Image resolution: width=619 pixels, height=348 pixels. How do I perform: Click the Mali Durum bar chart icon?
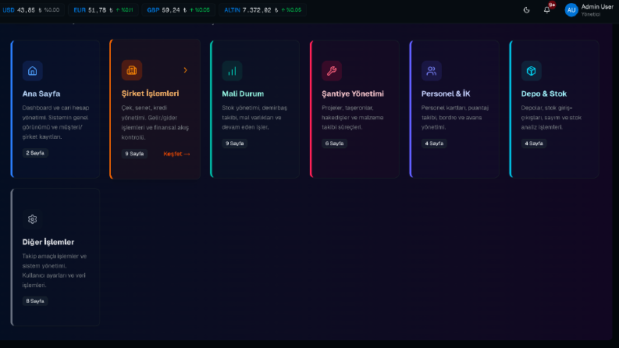(x=232, y=71)
